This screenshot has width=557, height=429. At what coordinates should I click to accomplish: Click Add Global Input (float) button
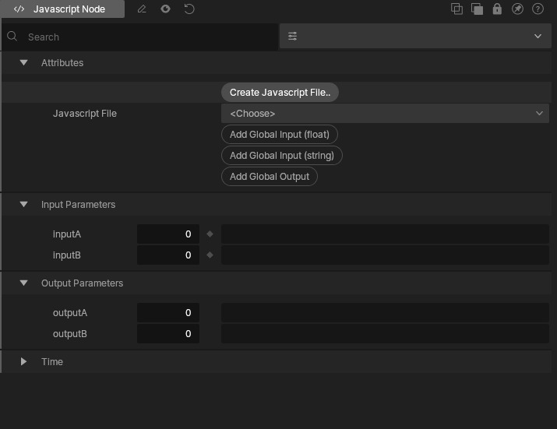[280, 135]
